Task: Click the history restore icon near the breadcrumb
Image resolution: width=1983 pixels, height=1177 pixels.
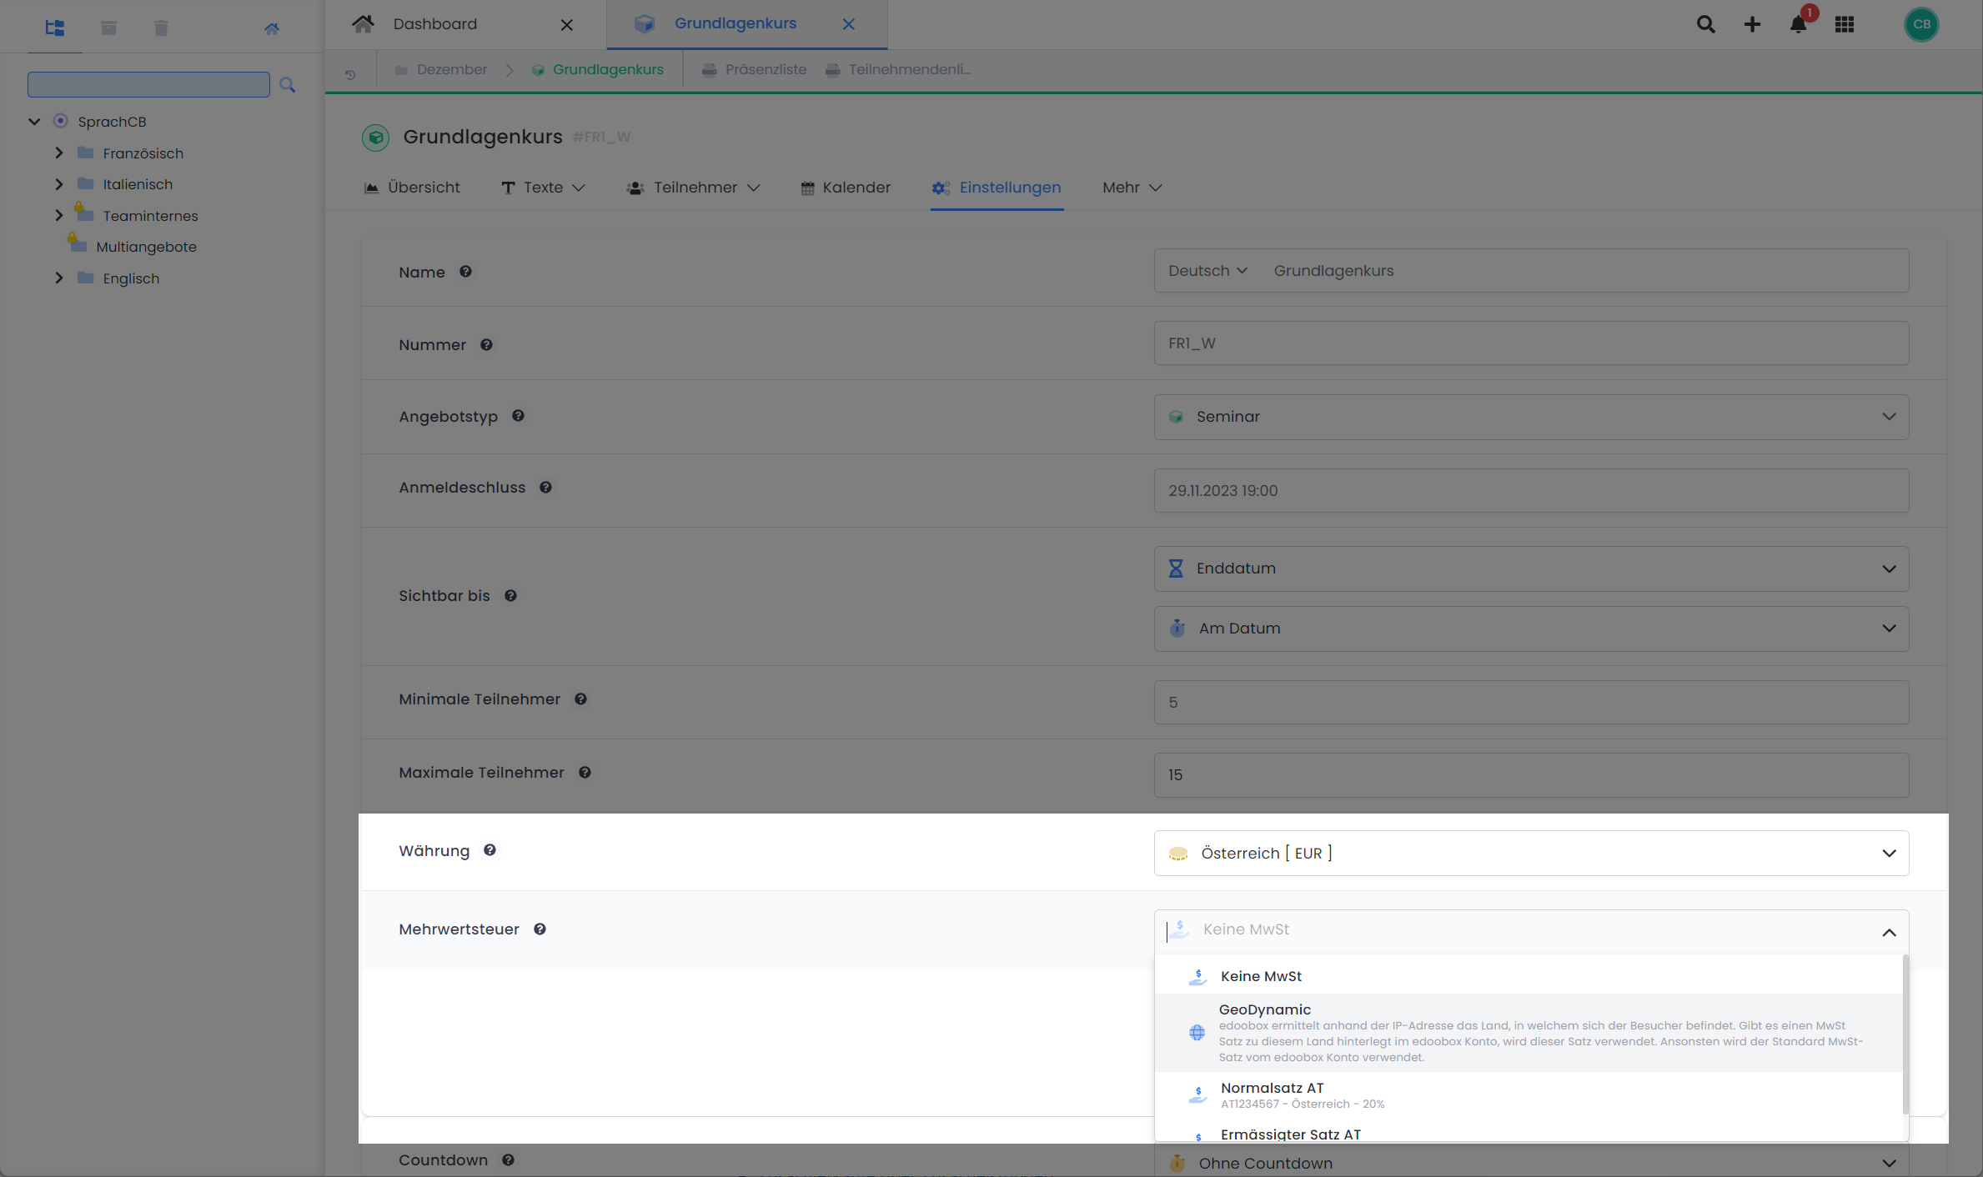Action: point(349,74)
